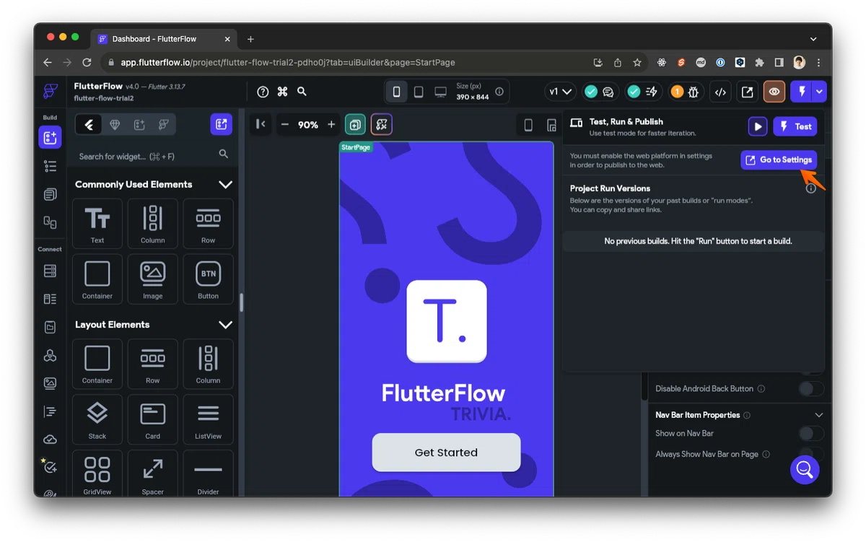Collapse the Commonly Used Elements section
The height and width of the screenshot is (542, 866).
[225, 185]
